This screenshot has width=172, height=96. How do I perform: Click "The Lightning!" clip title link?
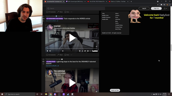pos(59,71)
